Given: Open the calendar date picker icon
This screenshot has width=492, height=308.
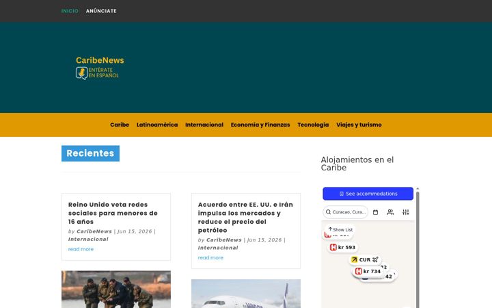Looking at the screenshot, I should click(375, 212).
